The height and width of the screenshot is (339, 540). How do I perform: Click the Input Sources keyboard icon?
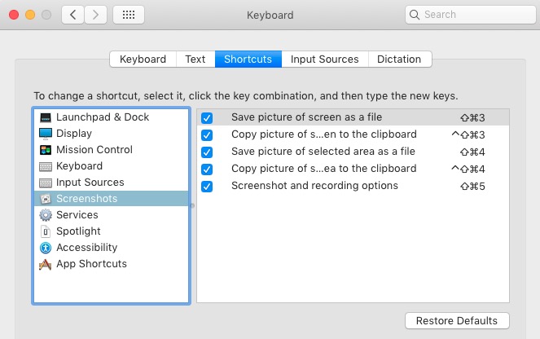(x=46, y=183)
